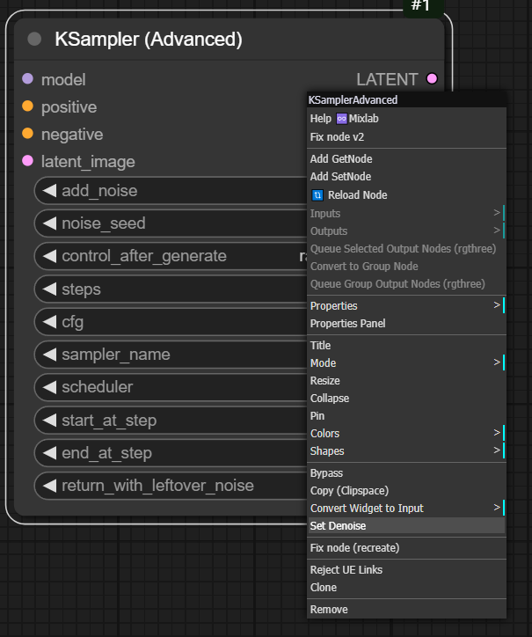Click Clone to duplicate the node

coord(324,588)
